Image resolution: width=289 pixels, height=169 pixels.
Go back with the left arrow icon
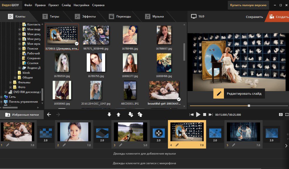49,115
